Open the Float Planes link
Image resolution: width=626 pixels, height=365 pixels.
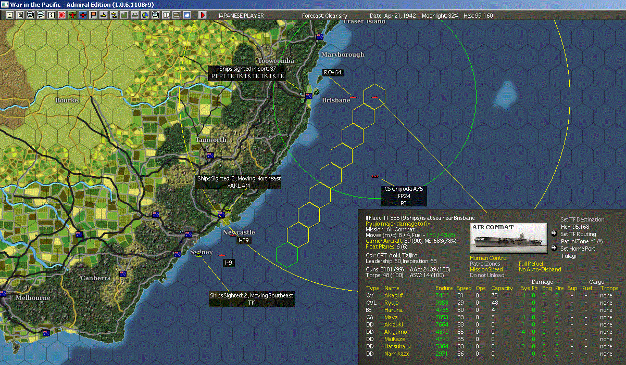coord(381,246)
